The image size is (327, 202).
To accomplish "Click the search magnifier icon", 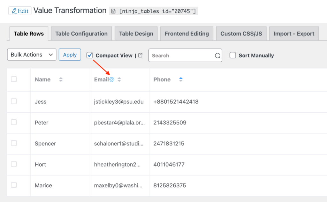I will click(x=217, y=56).
